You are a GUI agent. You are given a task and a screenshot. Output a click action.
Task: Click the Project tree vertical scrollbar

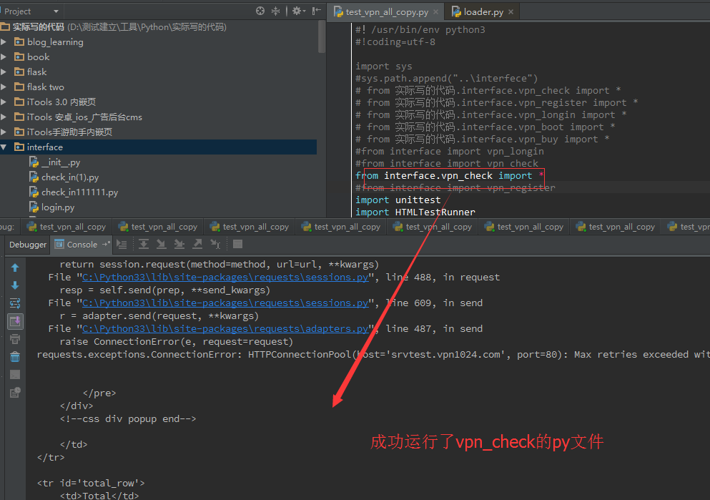tap(322, 36)
